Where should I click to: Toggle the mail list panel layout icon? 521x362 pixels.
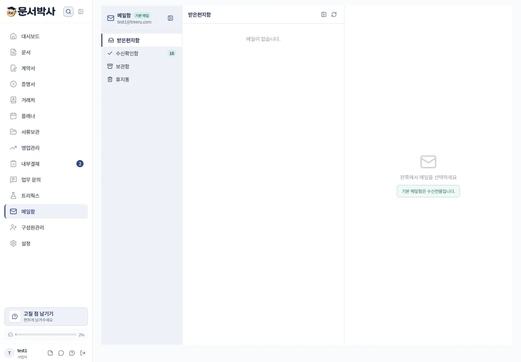[x=324, y=14]
